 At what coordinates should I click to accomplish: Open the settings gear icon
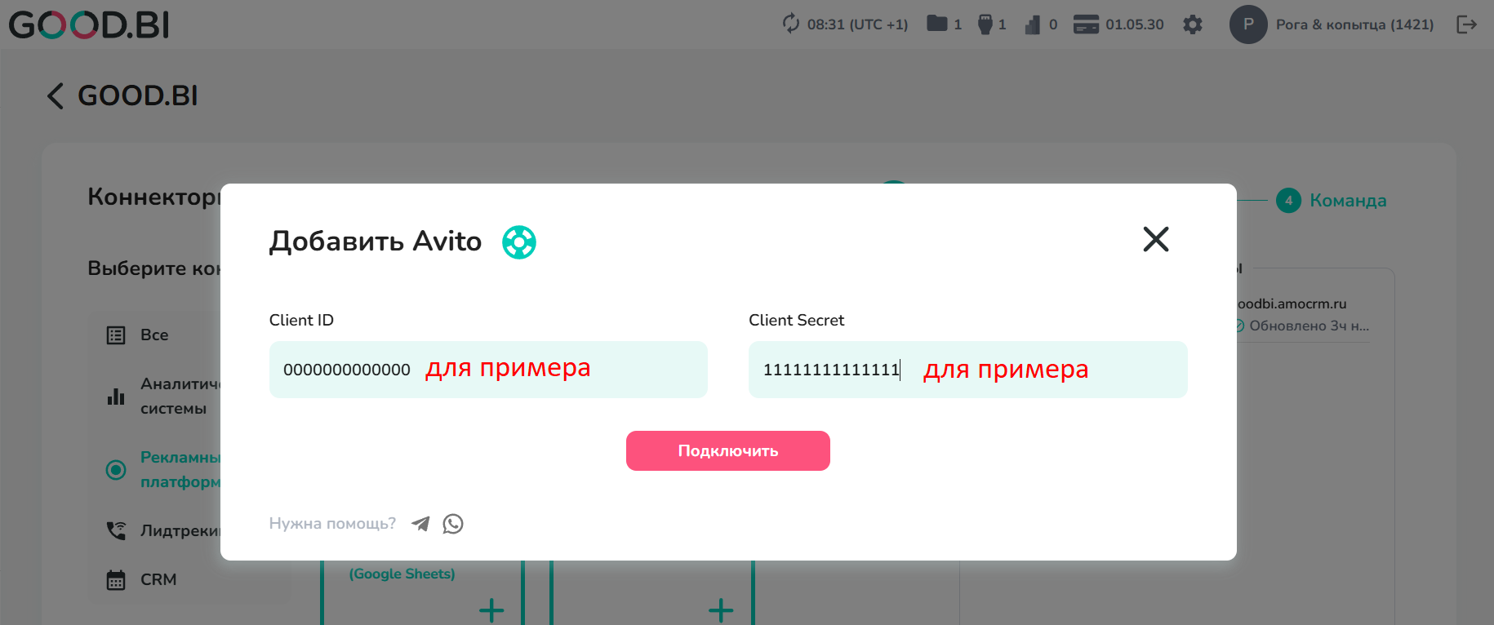tap(1193, 24)
